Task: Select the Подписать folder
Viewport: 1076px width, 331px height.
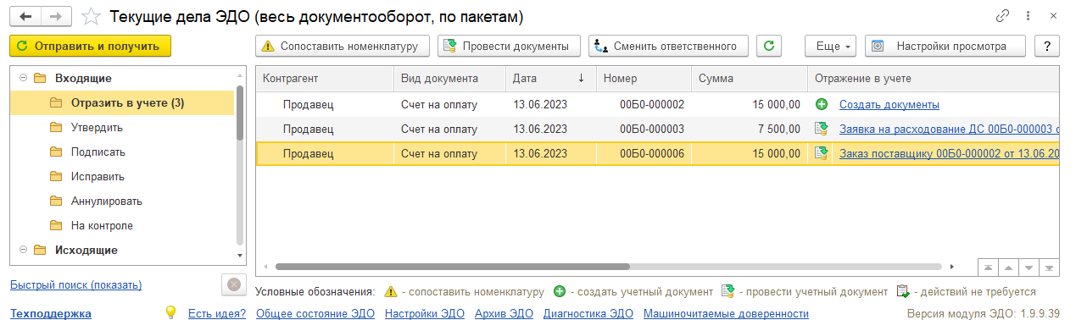Action: click(98, 152)
